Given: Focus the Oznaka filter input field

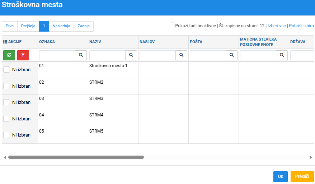Looking at the screenshot, I should pyautogui.click(x=57, y=55).
